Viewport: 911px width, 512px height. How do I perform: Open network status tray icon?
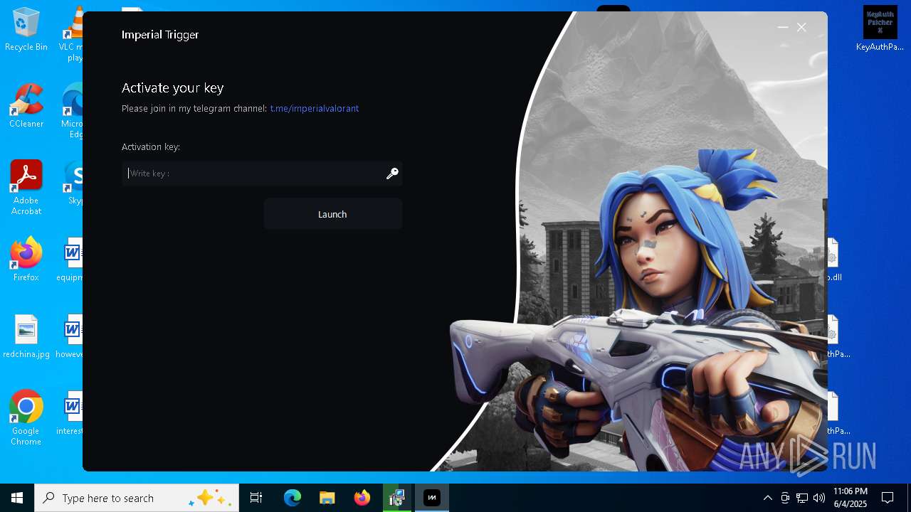(802, 498)
